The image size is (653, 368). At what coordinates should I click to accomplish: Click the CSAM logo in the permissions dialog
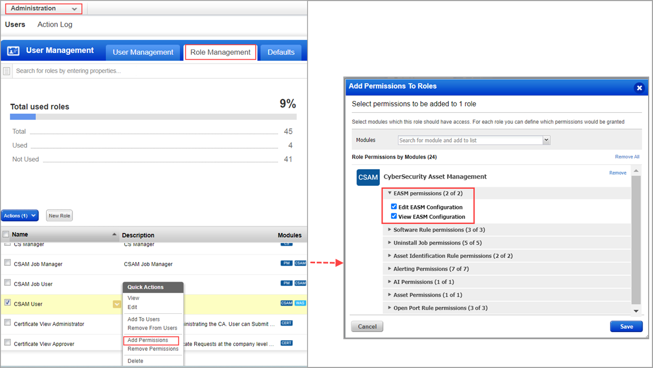click(367, 177)
